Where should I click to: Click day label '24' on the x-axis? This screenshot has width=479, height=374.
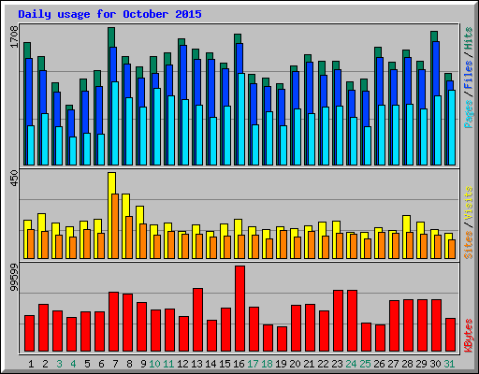(x=351, y=364)
